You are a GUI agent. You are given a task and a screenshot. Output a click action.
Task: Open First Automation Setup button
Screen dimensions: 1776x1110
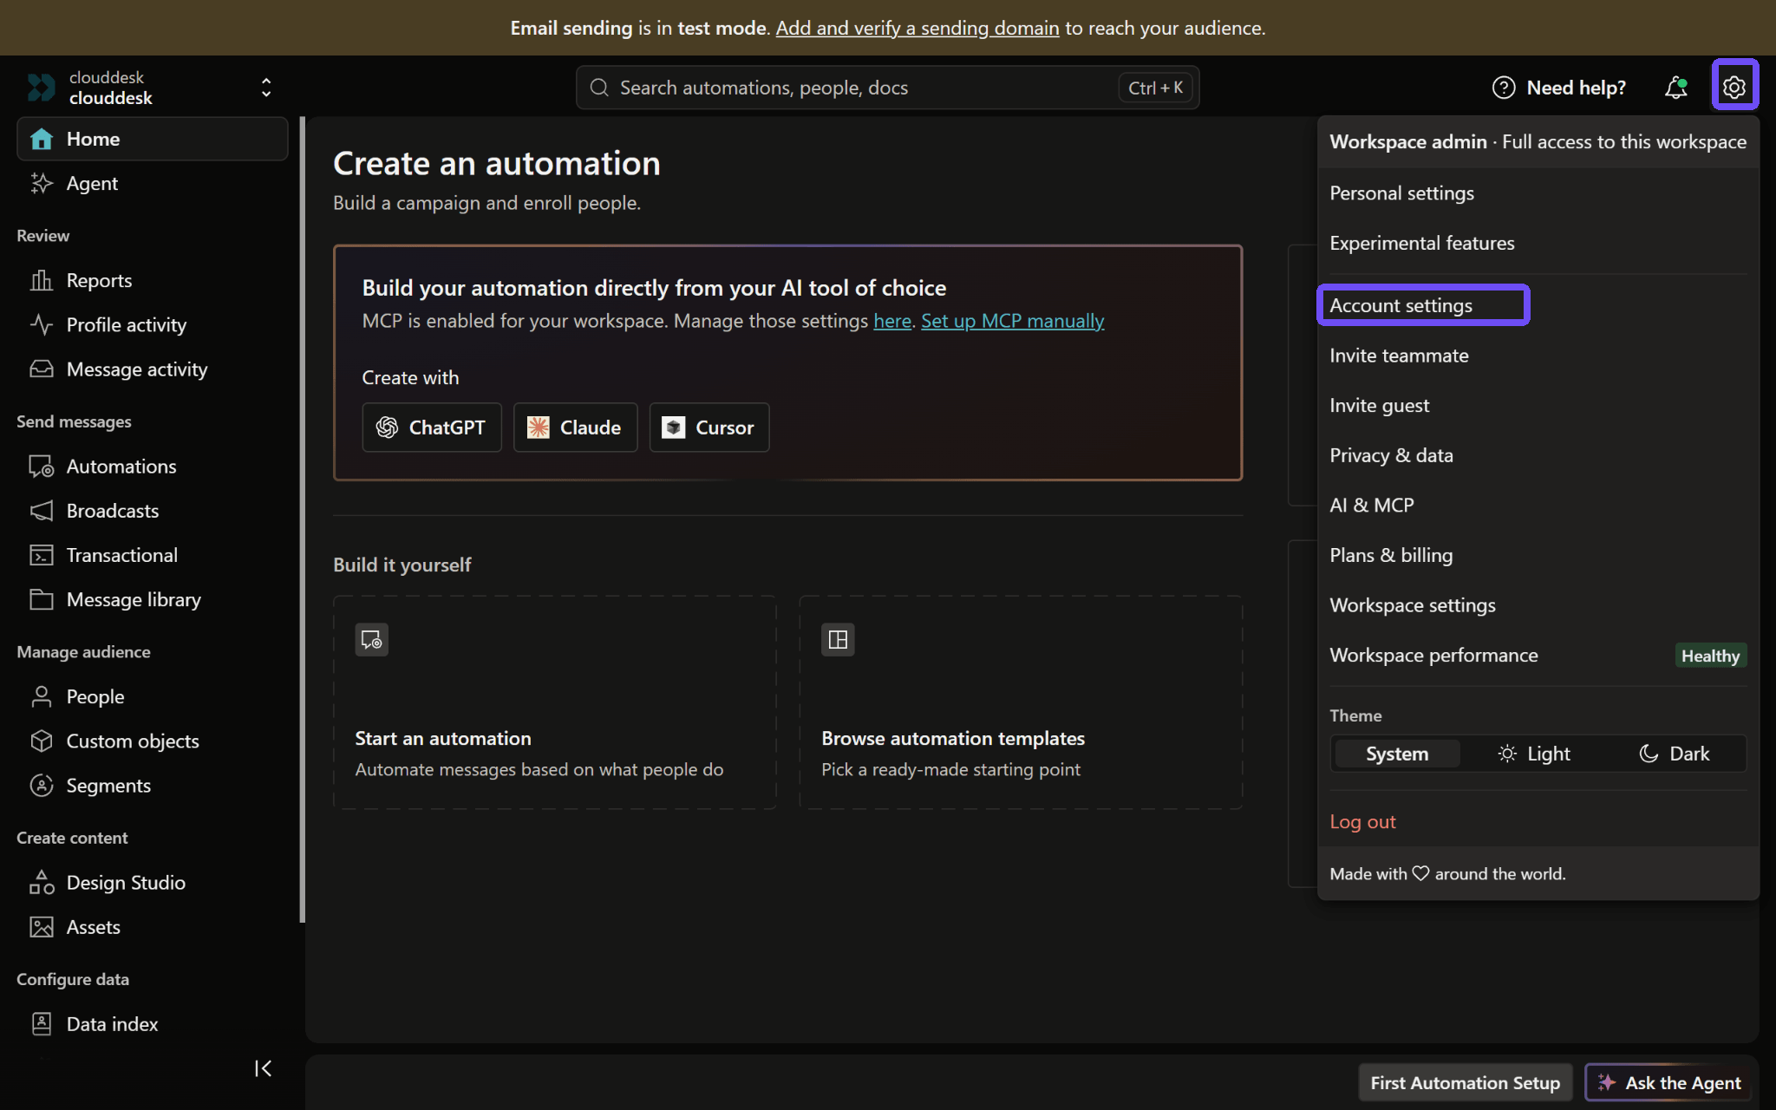pyautogui.click(x=1465, y=1082)
